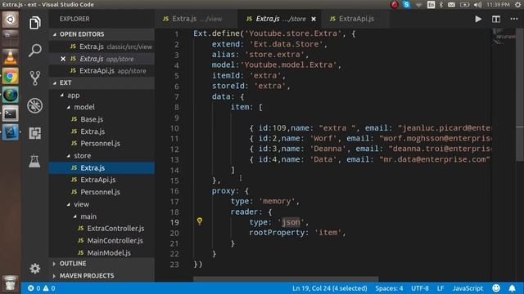
Task: Open the Terminal from the dock
Action: coord(11,114)
